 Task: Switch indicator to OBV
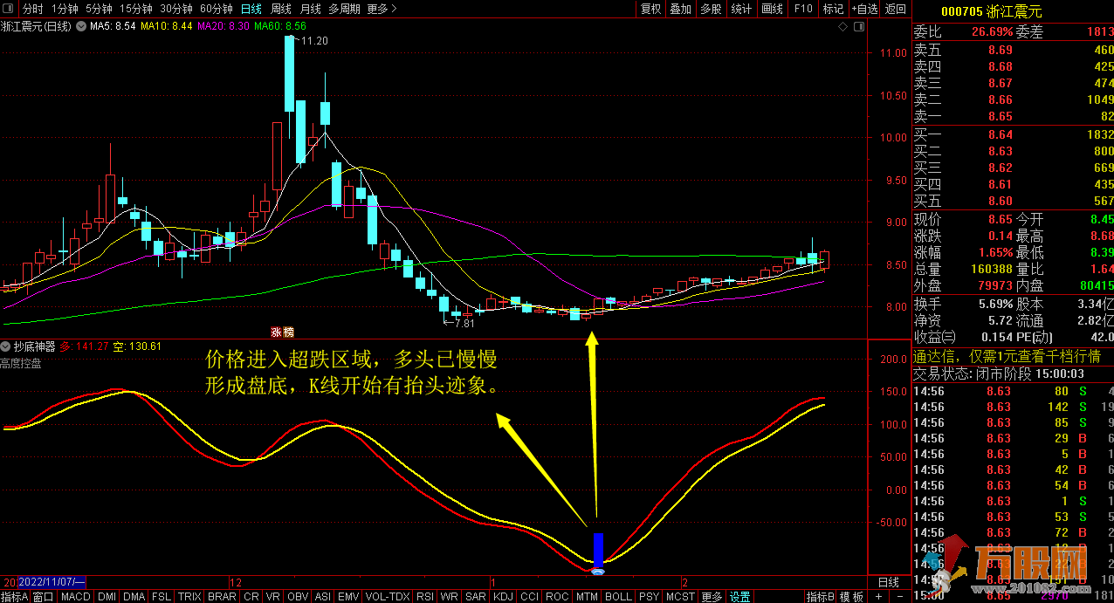coord(298,597)
